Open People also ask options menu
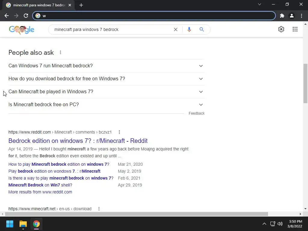This screenshot has height=231, width=308. tap(60, 52)
